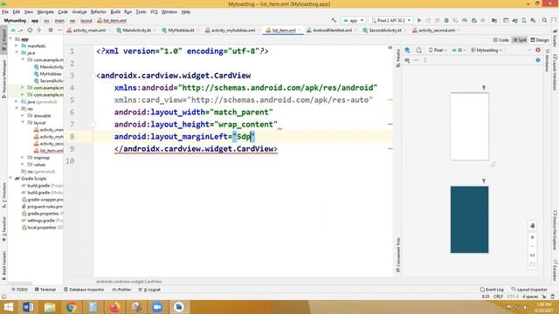The width and height of the screenshot is (559, 314).
Task: Open Firefox from the Windows taskbar
Action: tap(114, 307)
